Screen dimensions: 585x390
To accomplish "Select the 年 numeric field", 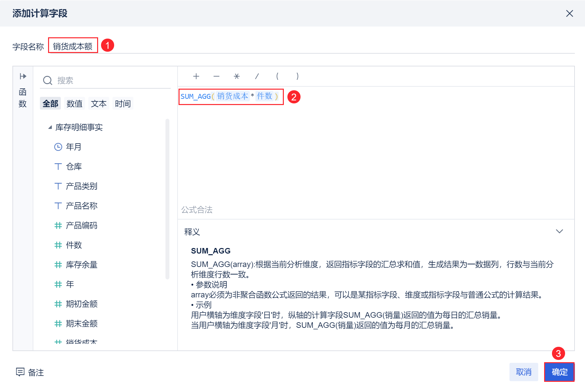I will 70,284.
